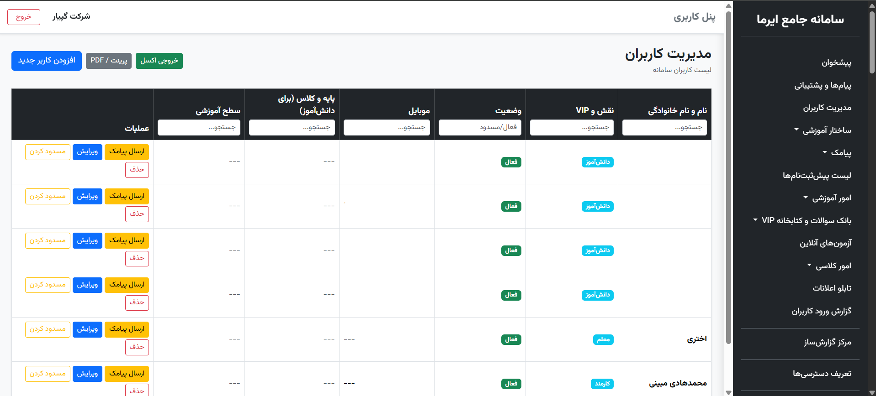Screen dimensions: 876x396
Task: Focus search box under پایه و کلاس column
Action: point(292,128)
